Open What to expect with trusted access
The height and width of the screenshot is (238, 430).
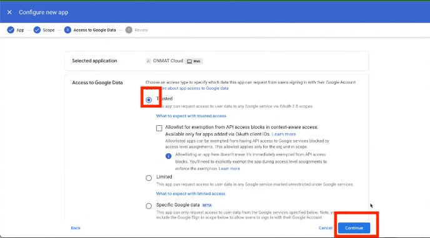[191, 116]
